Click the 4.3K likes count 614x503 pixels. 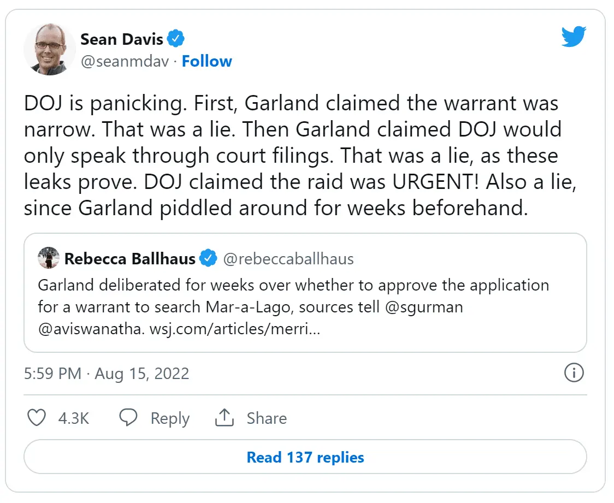click(74, 418)
